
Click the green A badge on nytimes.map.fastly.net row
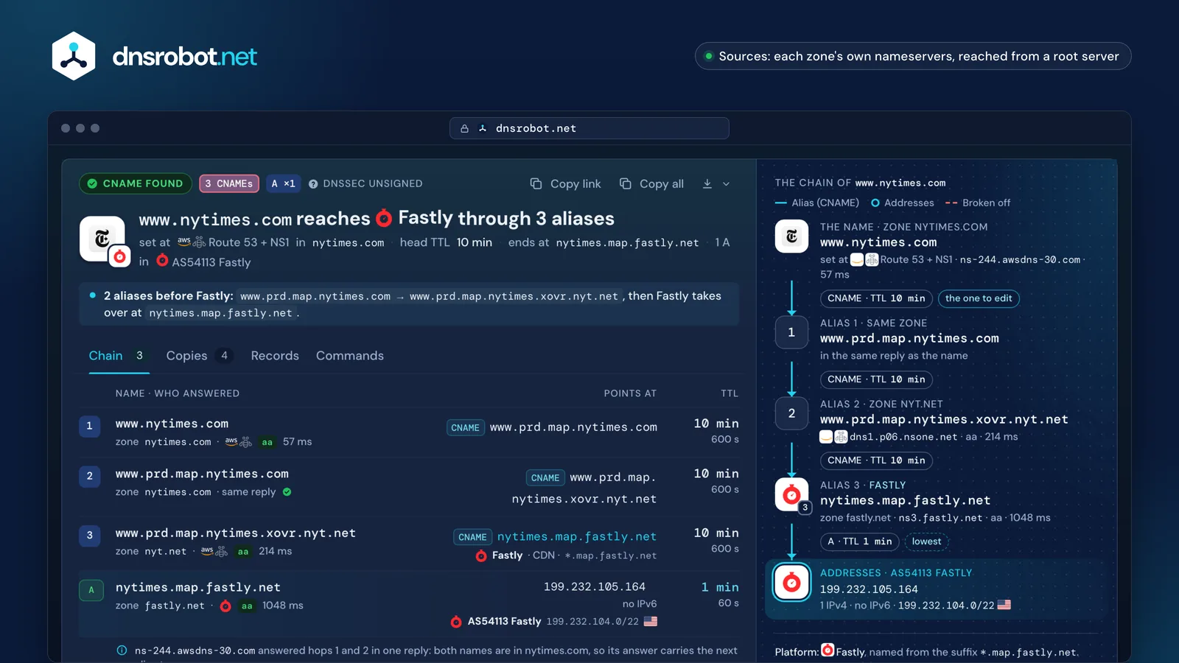pyautogui.click(x=91, y=590)
